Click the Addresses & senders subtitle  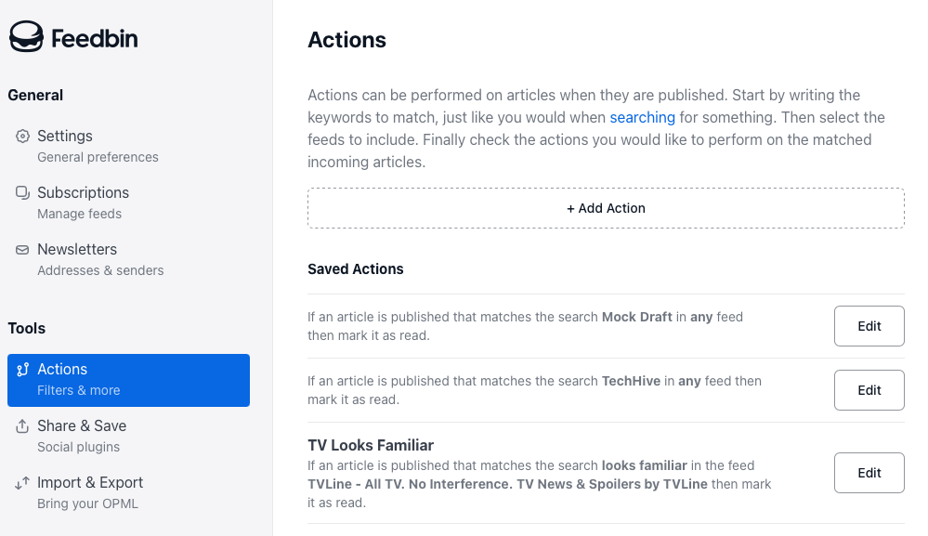point(100,270)
